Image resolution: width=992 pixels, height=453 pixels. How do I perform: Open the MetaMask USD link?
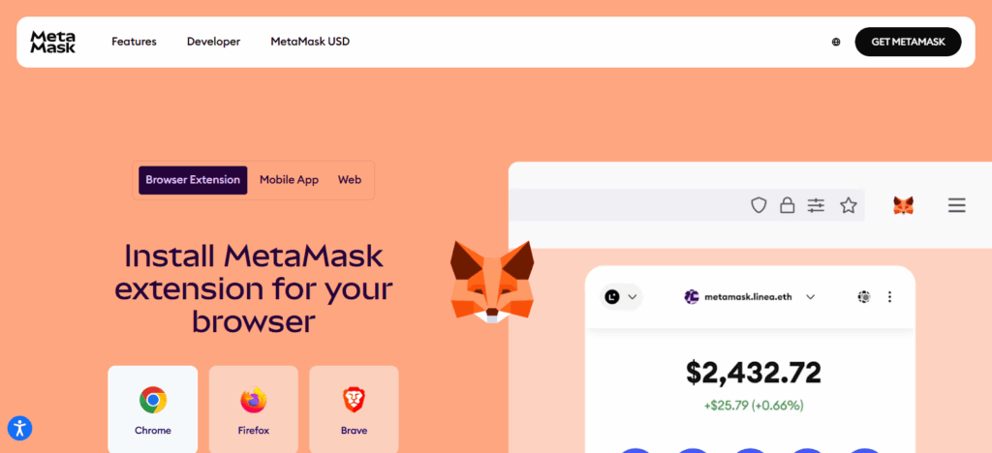tap(310, 42)
